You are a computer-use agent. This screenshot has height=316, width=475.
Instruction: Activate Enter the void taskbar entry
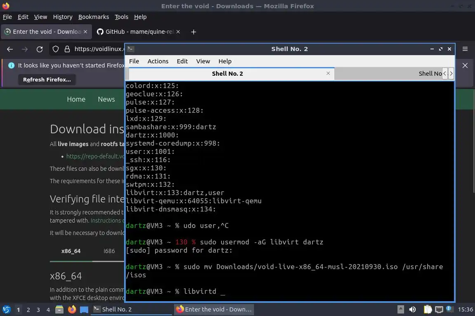pyautogui.click(x=214, y=309)
